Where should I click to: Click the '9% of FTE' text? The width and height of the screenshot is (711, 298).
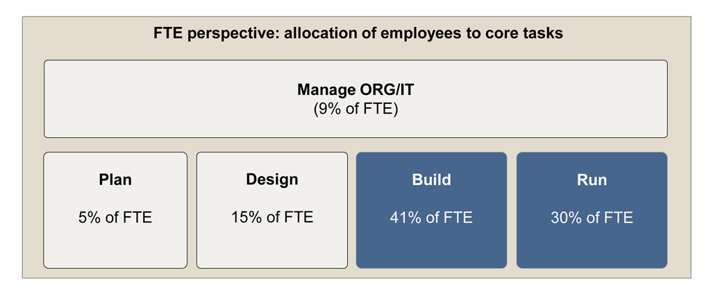(355, 109)
